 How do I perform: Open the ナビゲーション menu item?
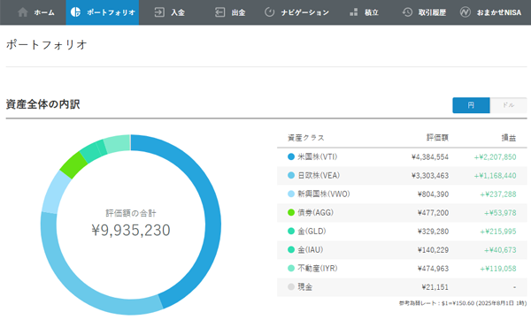pyautogui.click(x=304, y=13)
